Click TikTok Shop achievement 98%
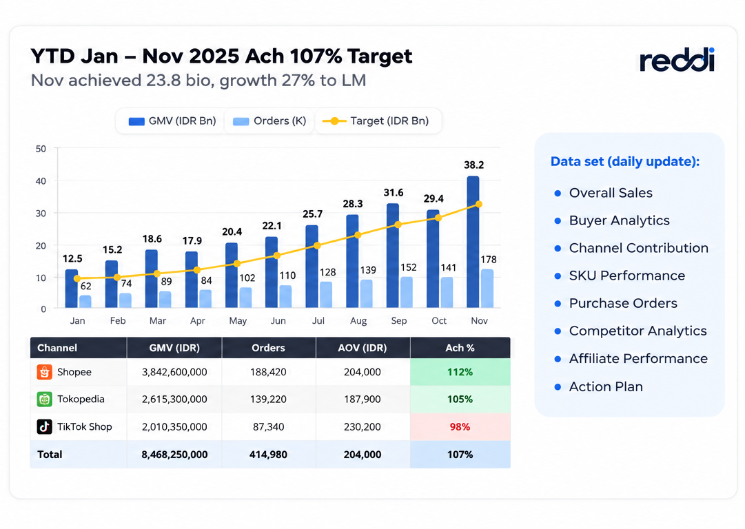The image size is (745, 529). tap(460, 426)
